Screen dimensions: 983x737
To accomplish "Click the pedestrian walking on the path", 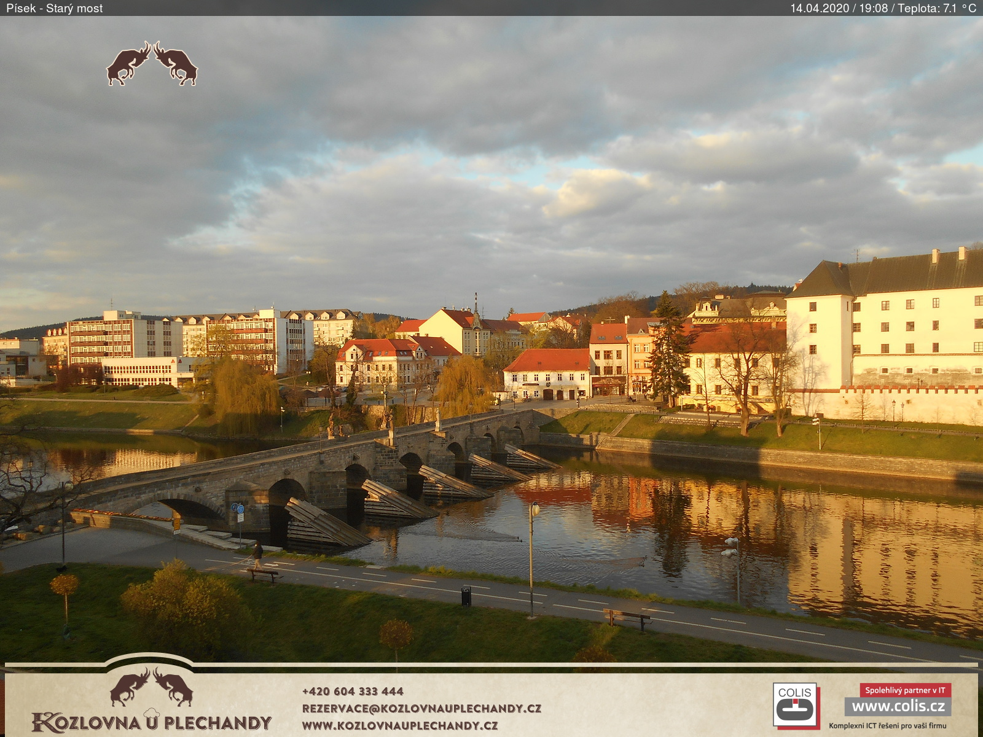I will (x=257, y=555).
